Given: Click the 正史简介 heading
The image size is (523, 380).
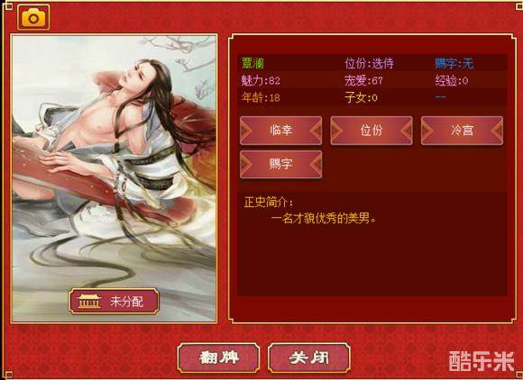Looking at the screenshot, I should click(269, 202).
